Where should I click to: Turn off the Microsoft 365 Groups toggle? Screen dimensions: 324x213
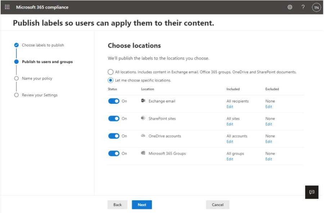tap(114, 153)
